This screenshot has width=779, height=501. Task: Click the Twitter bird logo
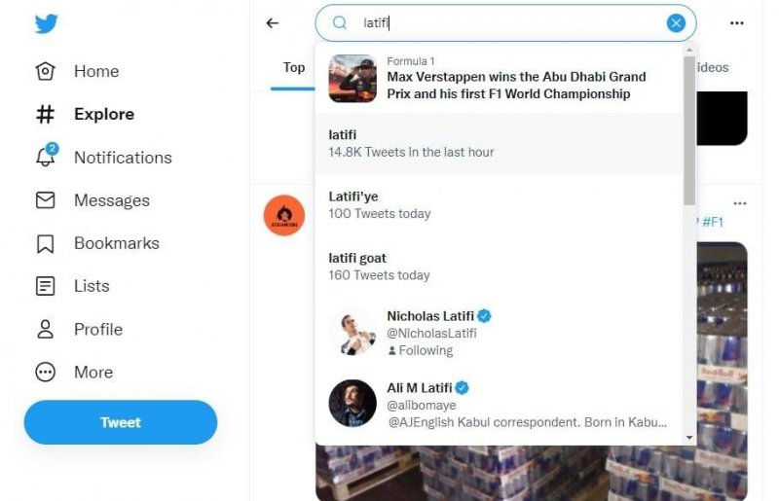pos(46,23)
